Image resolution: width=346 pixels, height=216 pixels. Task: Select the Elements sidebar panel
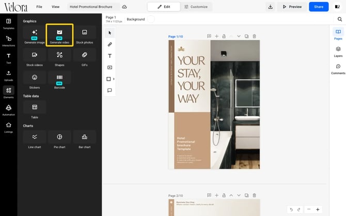coord(9,92)
